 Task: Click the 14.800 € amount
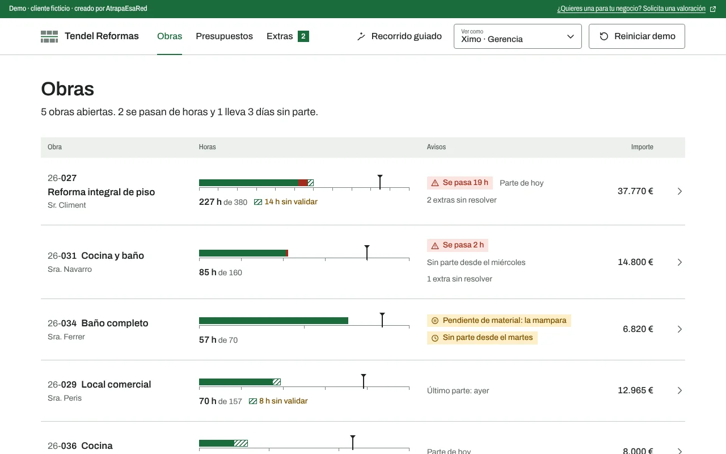tap(635, 262)
